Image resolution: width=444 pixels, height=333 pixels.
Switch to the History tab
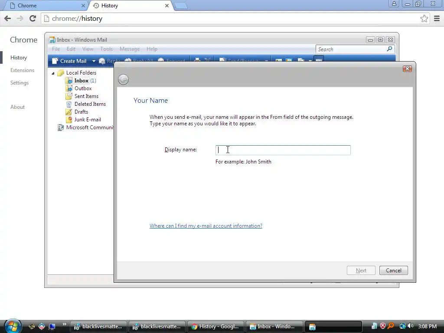click(x=130, y=5)
